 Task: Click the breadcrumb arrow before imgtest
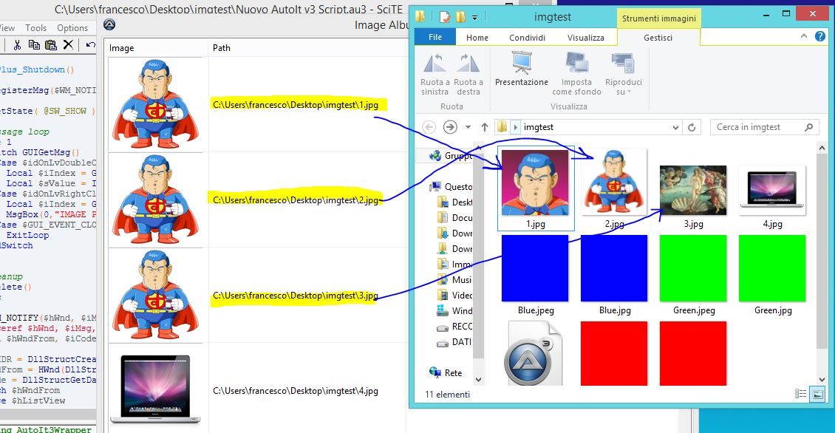point(515,127)
